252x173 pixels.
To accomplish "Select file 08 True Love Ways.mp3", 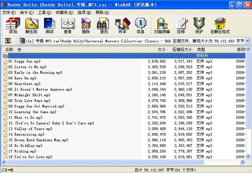I will pyautogui.click(x=124, y=101).
